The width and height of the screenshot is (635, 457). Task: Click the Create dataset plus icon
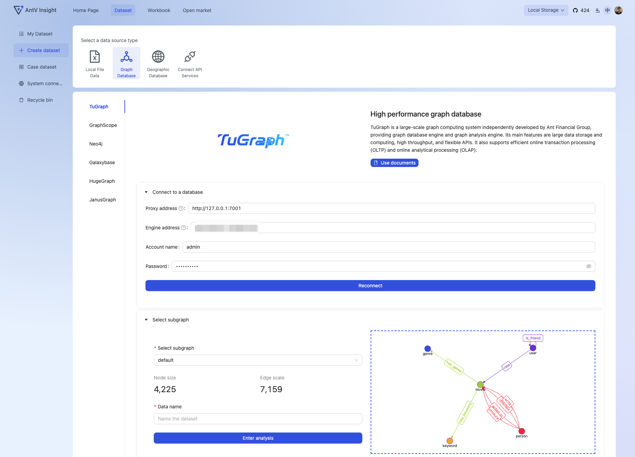click(x=21, y=50)
